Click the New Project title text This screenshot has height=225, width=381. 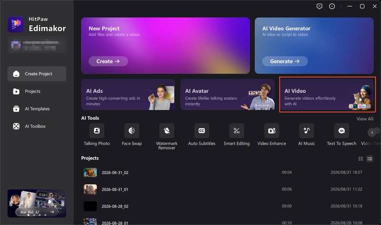pyautogui.click(x=104, y=29)
